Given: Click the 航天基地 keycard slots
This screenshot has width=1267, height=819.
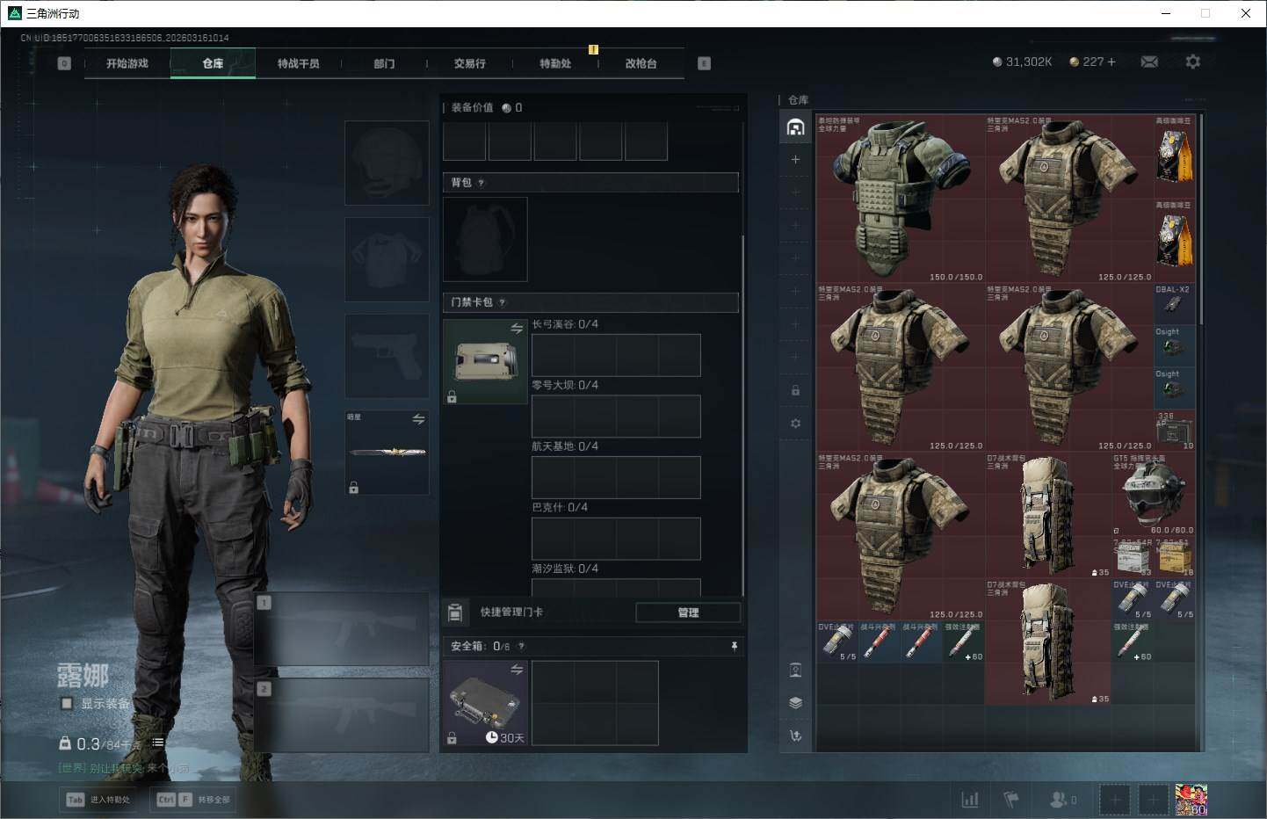Looking at the screenshot, I should tap(616, 477).
